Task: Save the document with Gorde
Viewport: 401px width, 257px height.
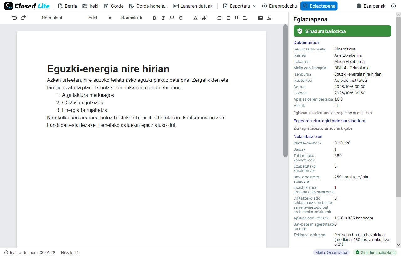Action: click(114, 6)
